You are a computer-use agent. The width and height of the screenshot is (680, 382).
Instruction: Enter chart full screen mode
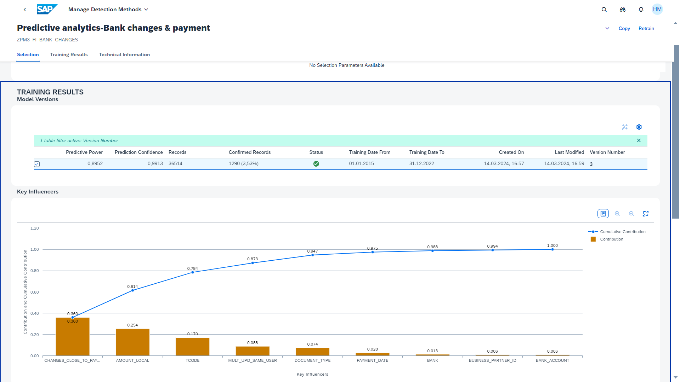tap(646, 214)
